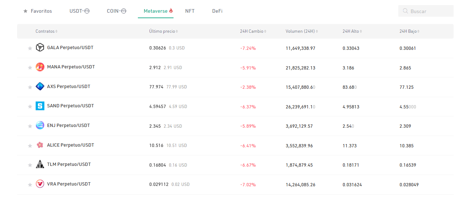Click the ENJ coin logo icon

coord(40,126)
